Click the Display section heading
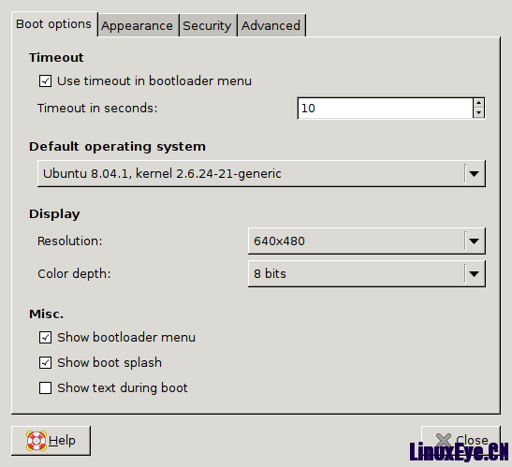Image resolution: width=512 pixels, height=467 pixels. coord(54,214)
